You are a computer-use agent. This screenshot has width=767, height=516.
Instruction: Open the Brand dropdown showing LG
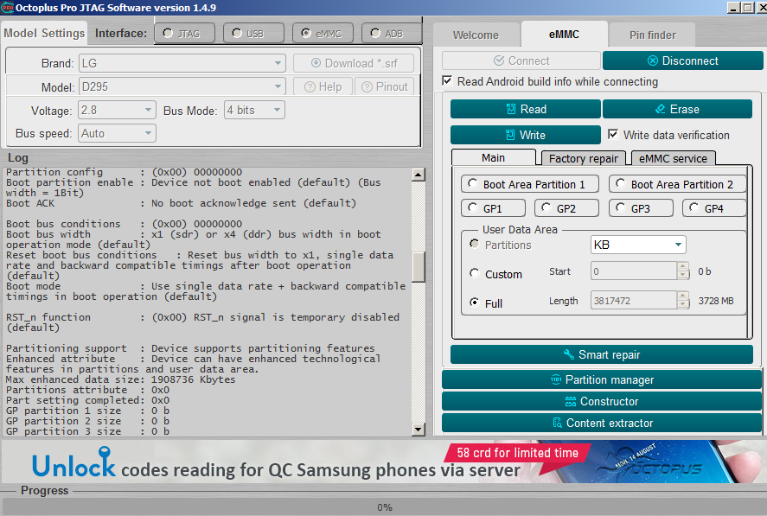point(182,63)
